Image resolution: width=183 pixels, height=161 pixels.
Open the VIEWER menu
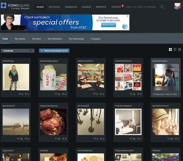click(x=40, y=7)
